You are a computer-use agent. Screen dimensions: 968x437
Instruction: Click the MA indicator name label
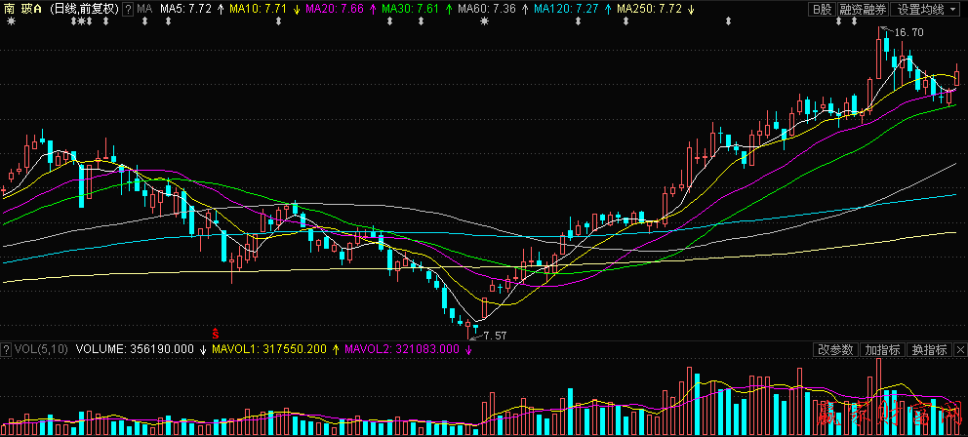pyautogui.click(x=144, y=9)
